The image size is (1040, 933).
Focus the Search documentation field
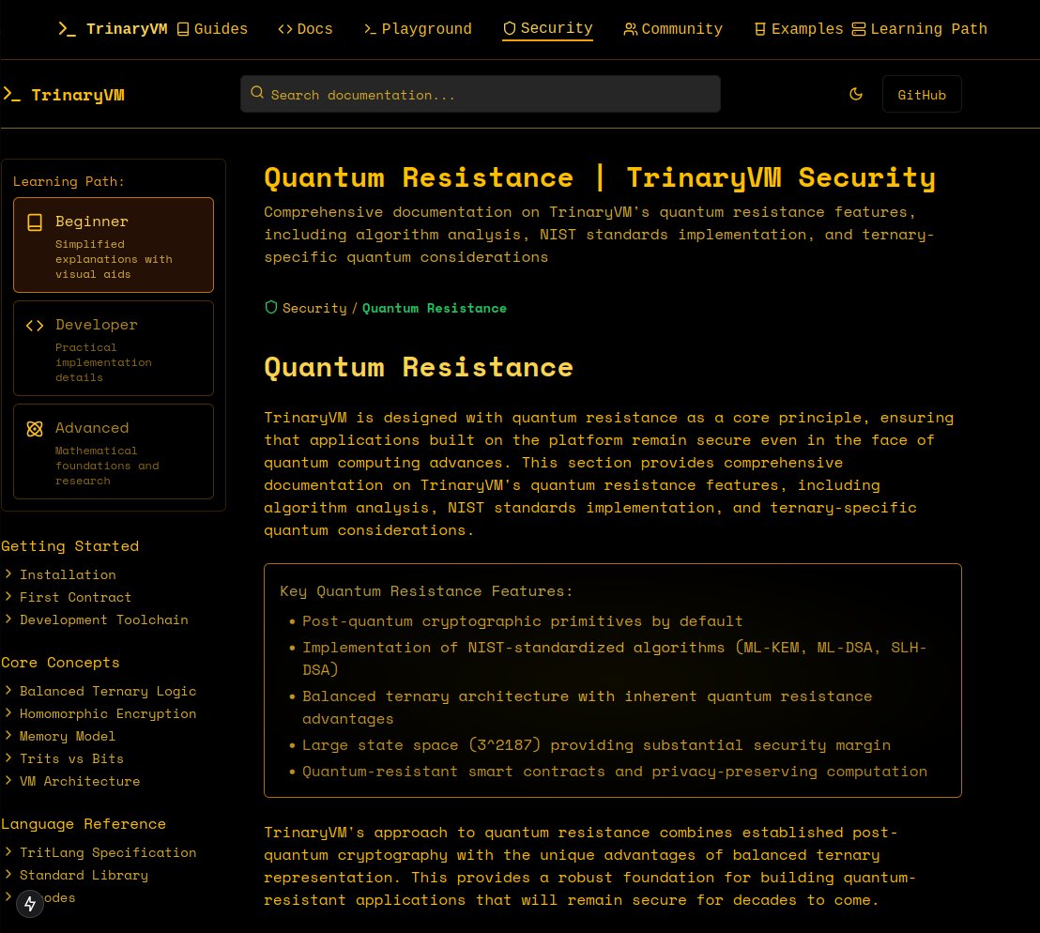click(481, 94)
